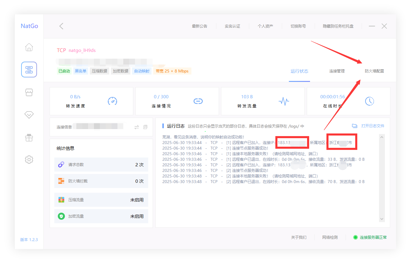Open the store icon in the sidebar

click(29, 92)
